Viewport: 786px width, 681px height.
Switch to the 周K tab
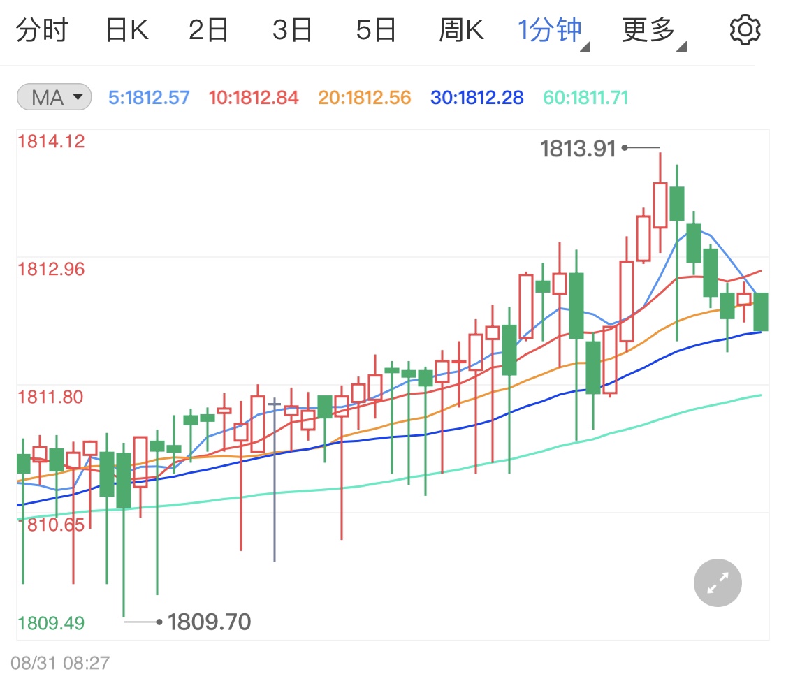(461, 30)
